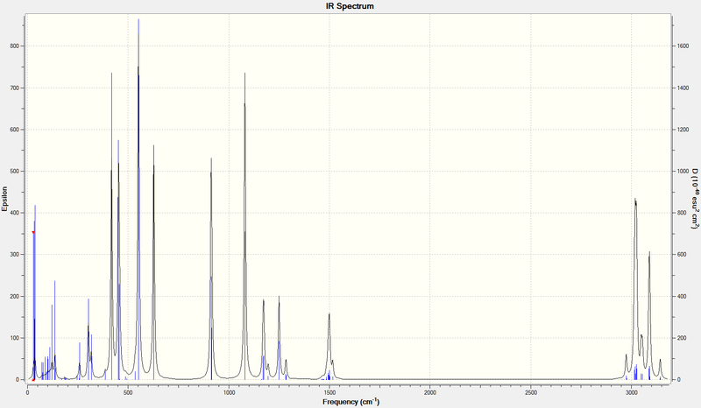Select the peak near 1500 cm-1
This screenshot has height=408, width=701.
pyautogui.click(x=329, y=347)
